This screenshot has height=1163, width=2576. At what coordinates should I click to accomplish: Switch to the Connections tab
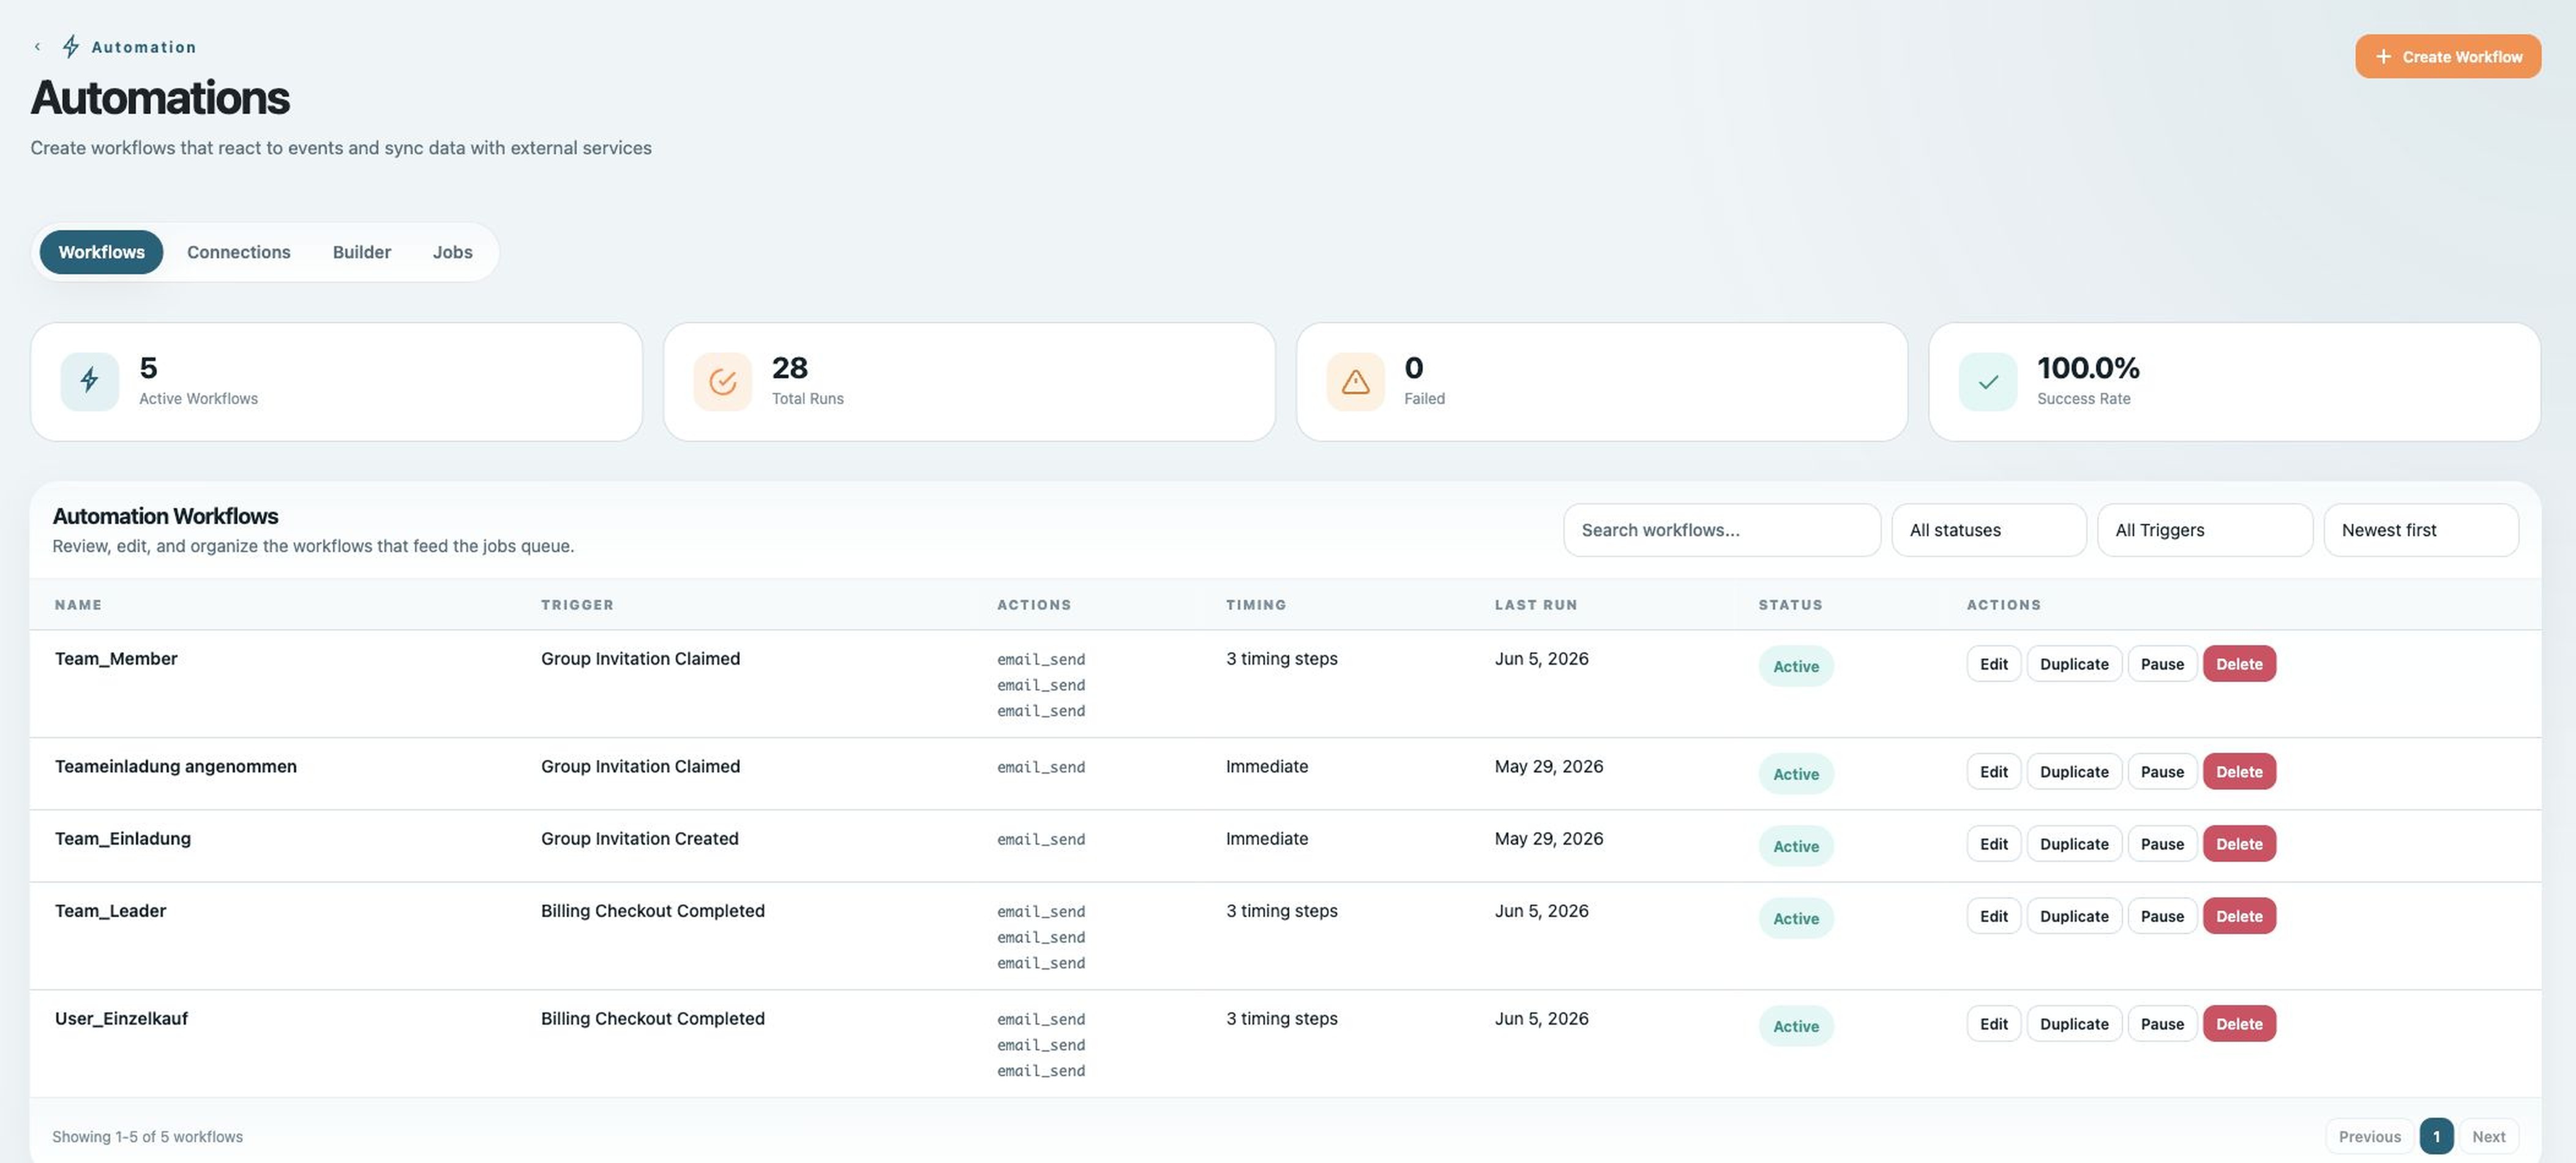pyautogui.click(x=239, y=252)
